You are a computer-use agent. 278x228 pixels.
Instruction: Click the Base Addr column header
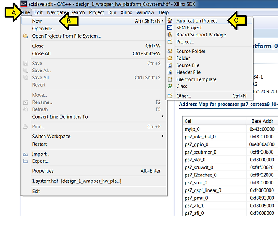pos(262,121)
